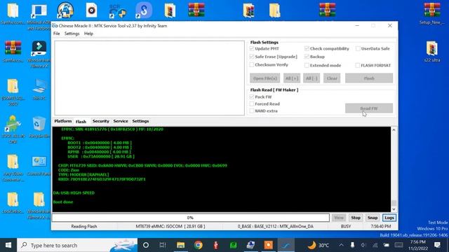The height and width of the screenshot is (252, 449).
Task: Enable Checksum Verify checkbox
Action: [252, 65]
